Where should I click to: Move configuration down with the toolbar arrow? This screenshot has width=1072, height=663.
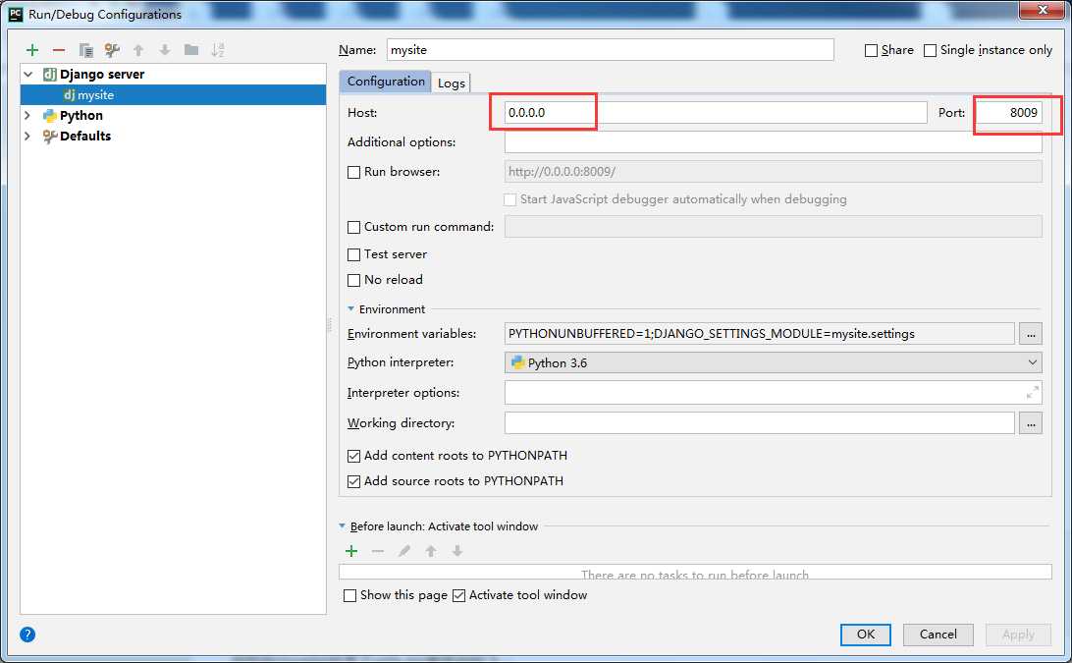point(165,50)
